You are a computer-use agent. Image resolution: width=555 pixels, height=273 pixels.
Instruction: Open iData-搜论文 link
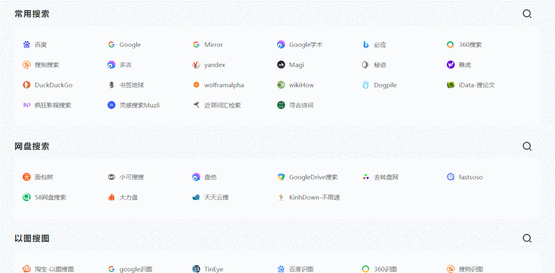[x=477, y=85]
